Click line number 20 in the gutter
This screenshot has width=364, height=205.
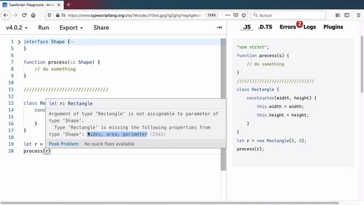(11, 151)
